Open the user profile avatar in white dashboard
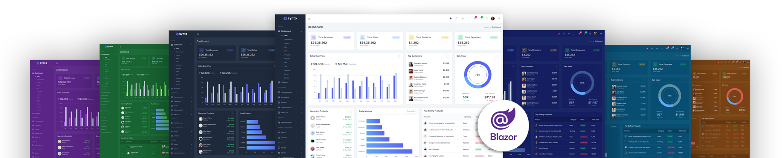 493,19
